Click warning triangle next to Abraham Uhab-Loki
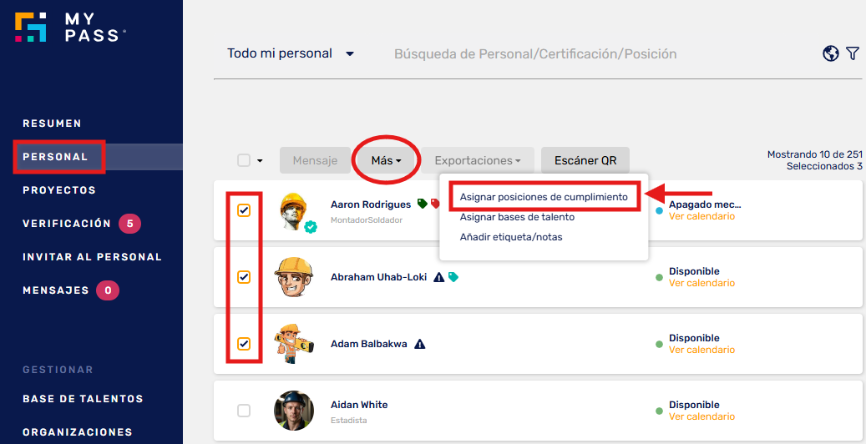Image resolution: width=866 pixels, height=444 pixels. point(439,277)
